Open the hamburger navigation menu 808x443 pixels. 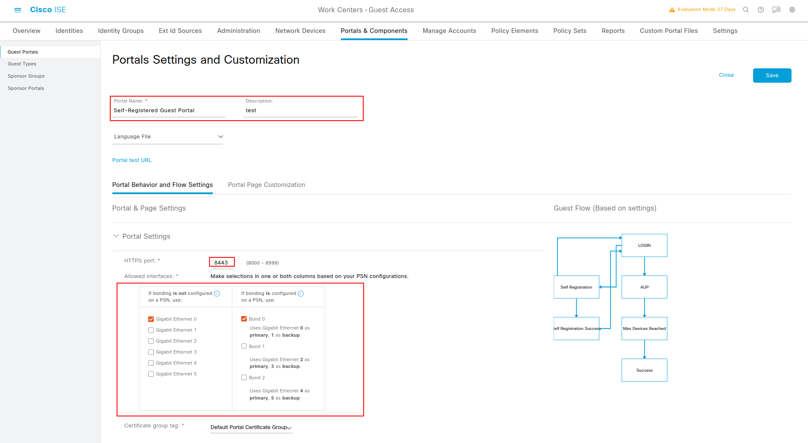point(18,10)
